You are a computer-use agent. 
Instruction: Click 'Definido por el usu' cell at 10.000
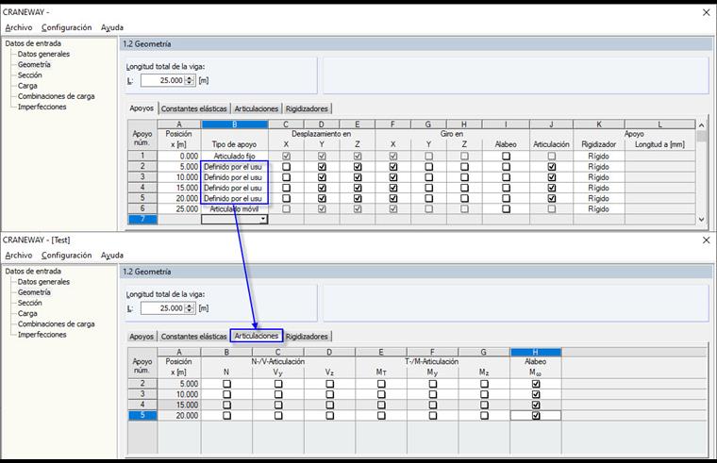point(235,177)
